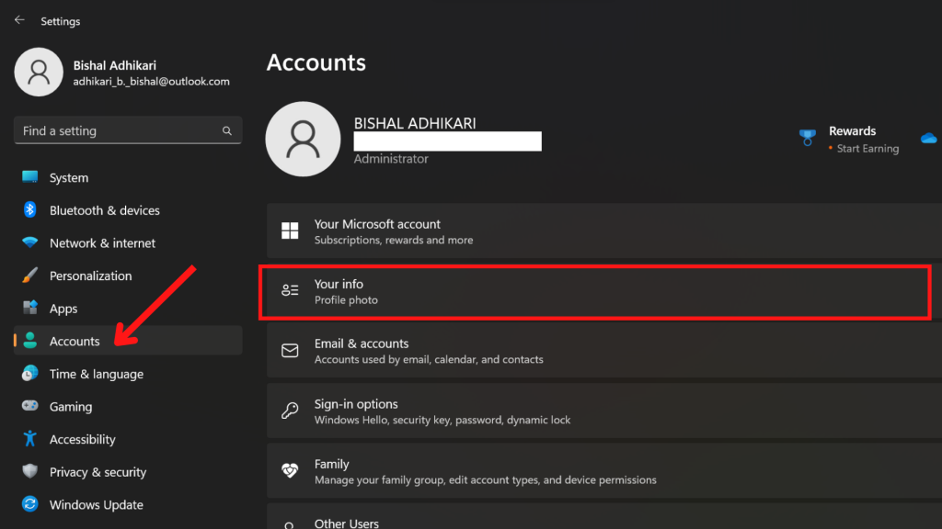
Task: Click the Gaming controller icon
Action: point(29,405)
